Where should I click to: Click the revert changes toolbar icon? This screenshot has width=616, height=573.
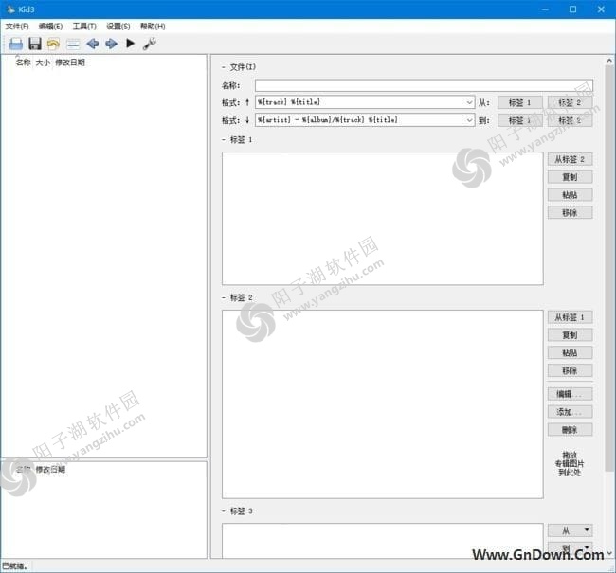tap(53, 44)
